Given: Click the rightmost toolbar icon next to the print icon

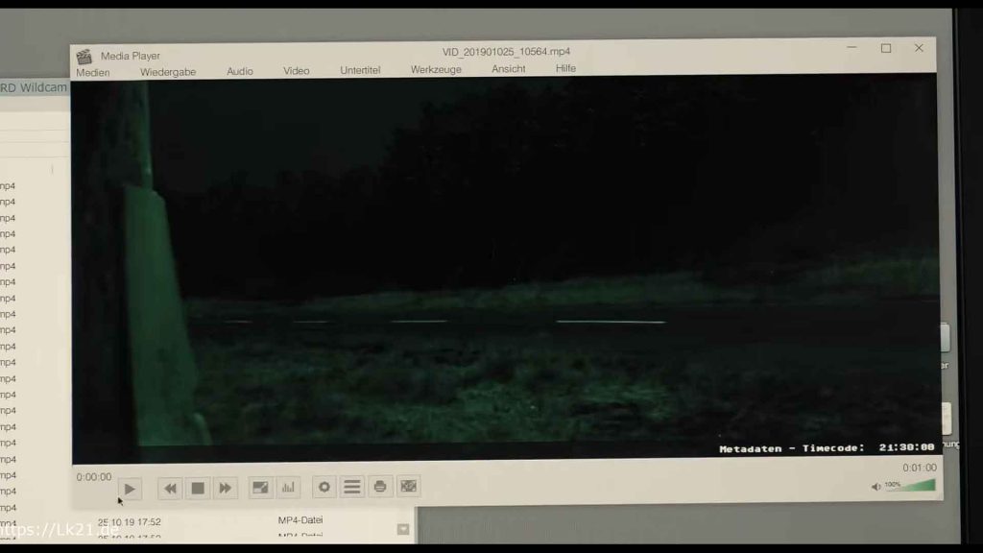Looking at the screenshot, I should (409, 487).
